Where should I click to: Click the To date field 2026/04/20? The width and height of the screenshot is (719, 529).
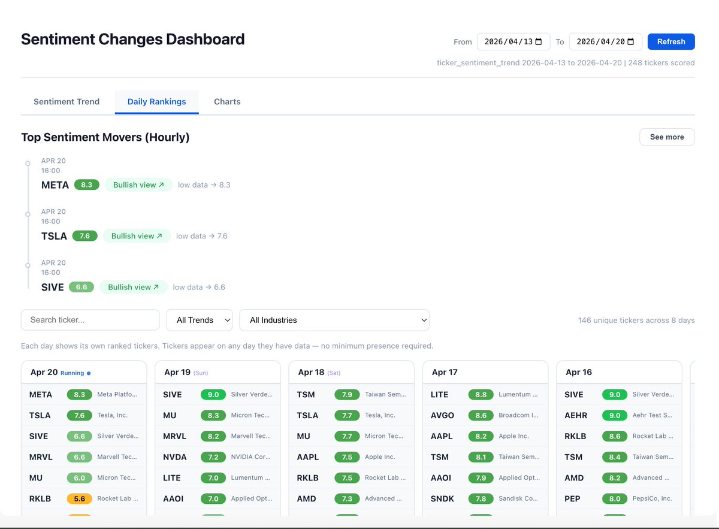pos(606,41)
